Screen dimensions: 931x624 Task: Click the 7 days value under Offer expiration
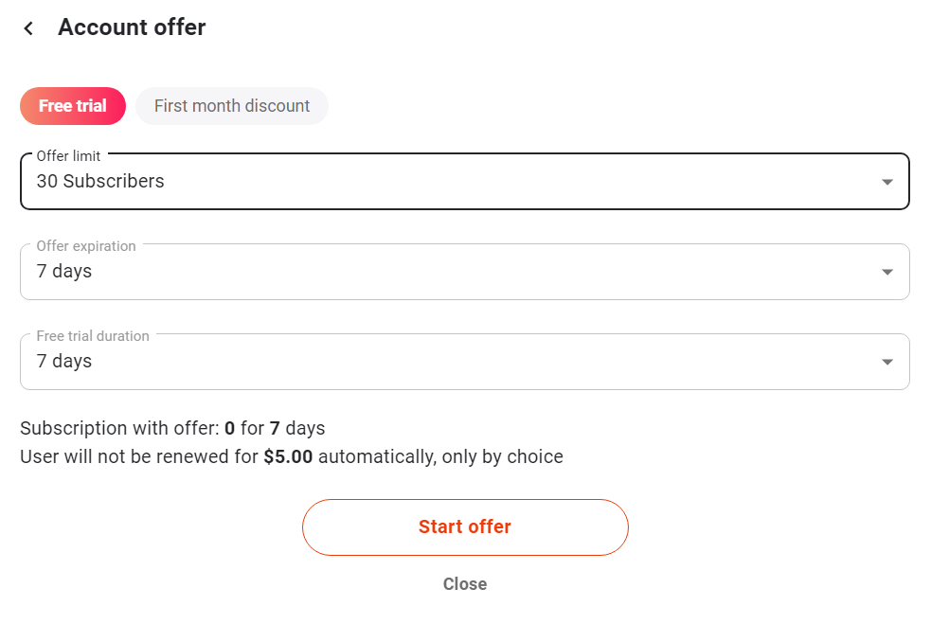tap(64, 272)
